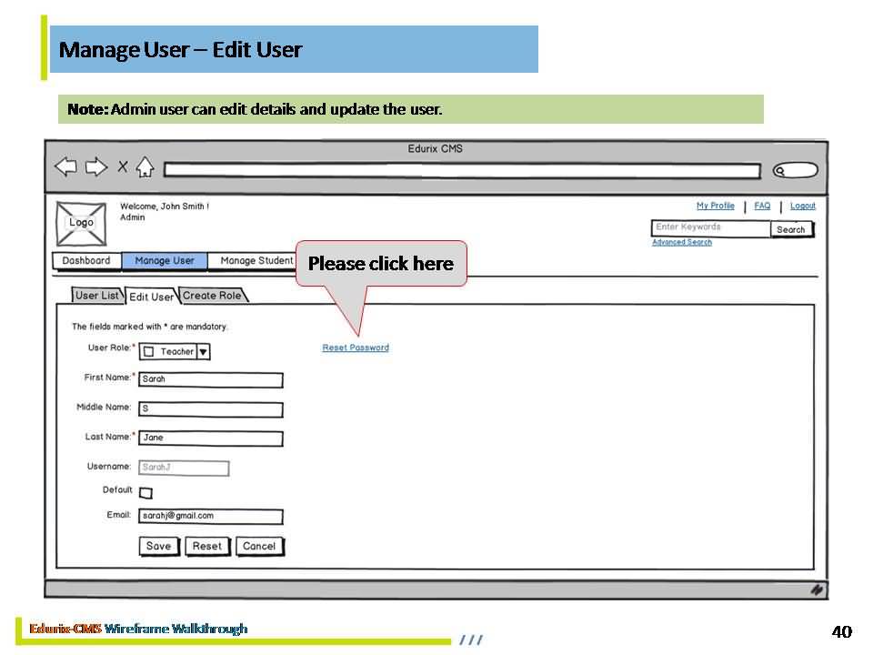Click the browser back arrow icon
Screen dimensions: 873x655
pos(65,167)
